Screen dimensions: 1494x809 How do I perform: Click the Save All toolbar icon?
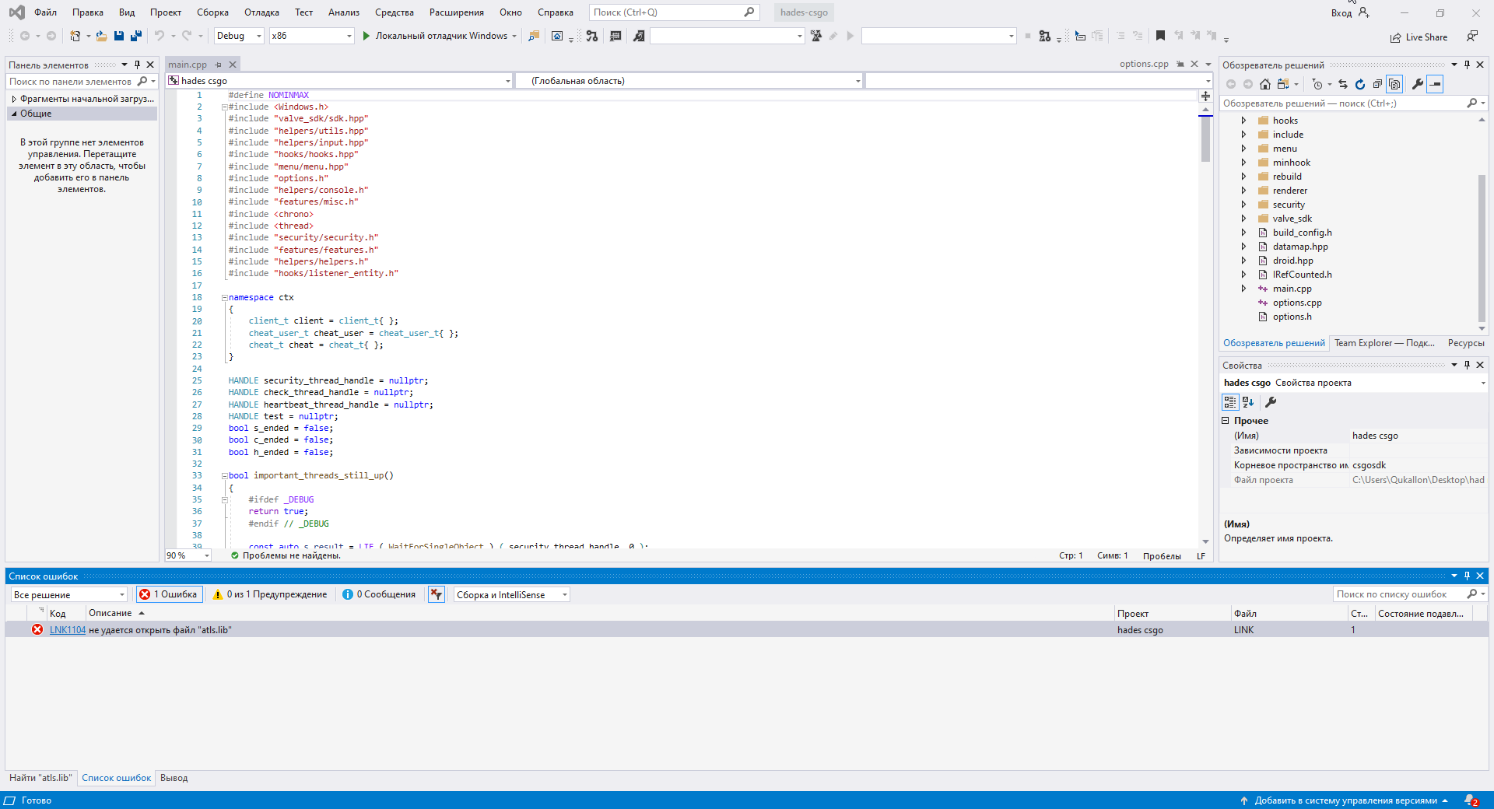click(x=136, y=36)
